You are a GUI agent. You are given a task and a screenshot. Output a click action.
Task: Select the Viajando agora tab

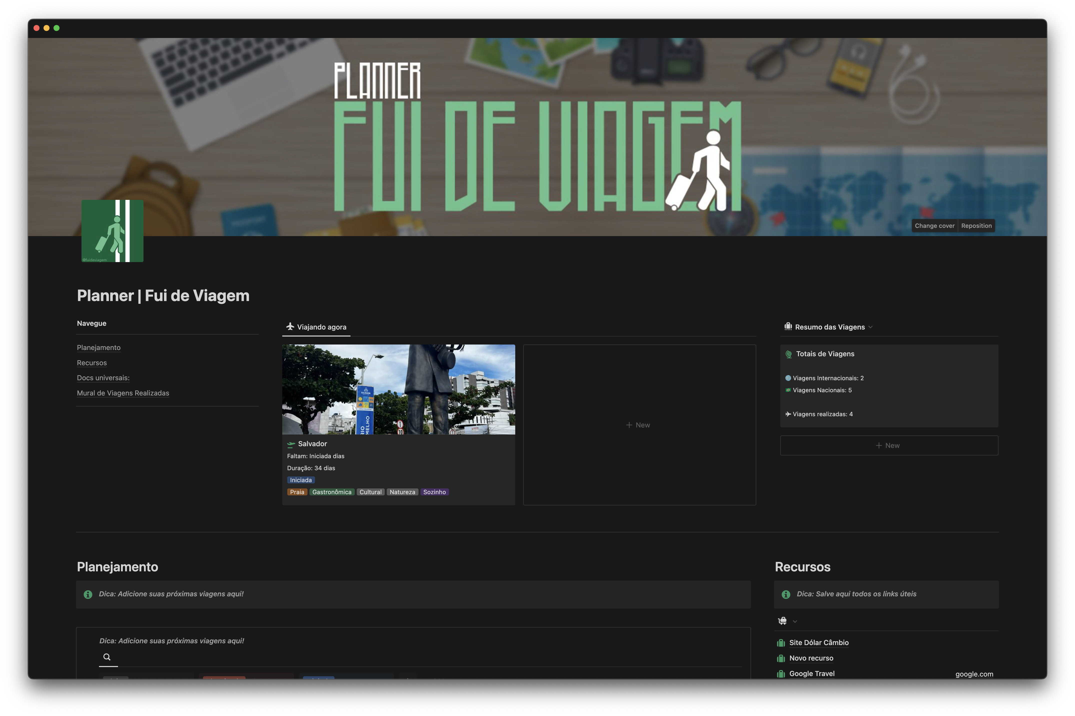tap(316, 327)
